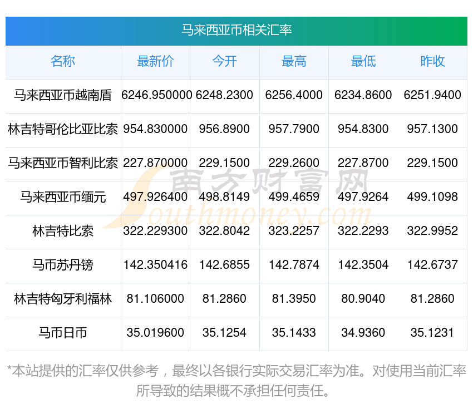Click the 马来西亚币缅元 row name
Screen dimensions: 473x408
coord(63,197)
